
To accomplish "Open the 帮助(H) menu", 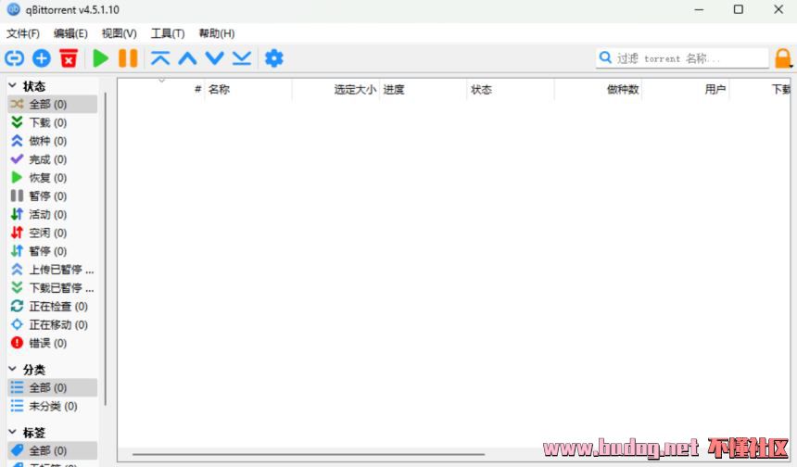I will 217,33.
